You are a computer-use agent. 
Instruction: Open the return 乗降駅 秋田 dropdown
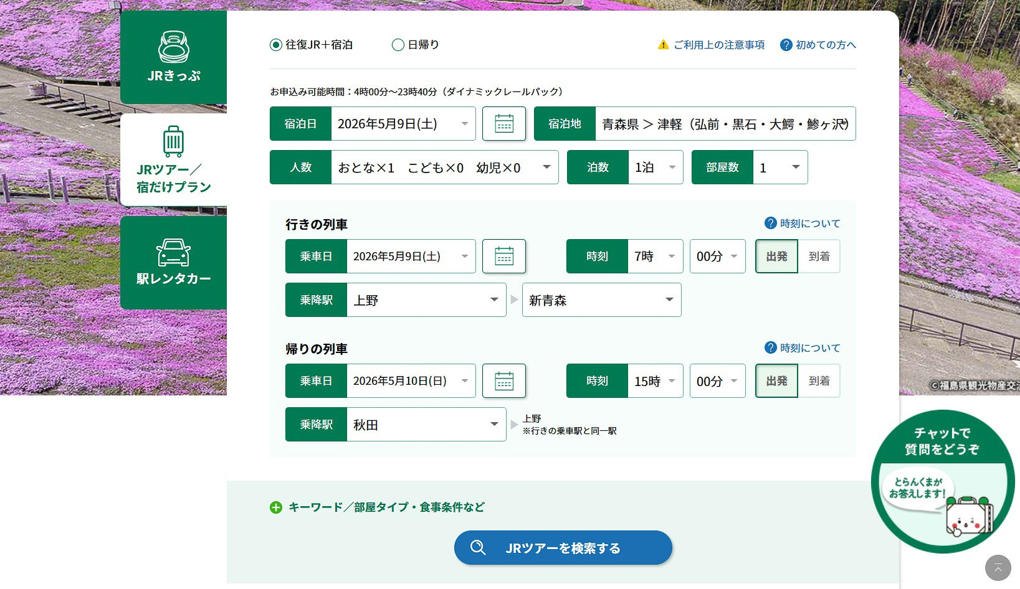(x=426, y=424)
